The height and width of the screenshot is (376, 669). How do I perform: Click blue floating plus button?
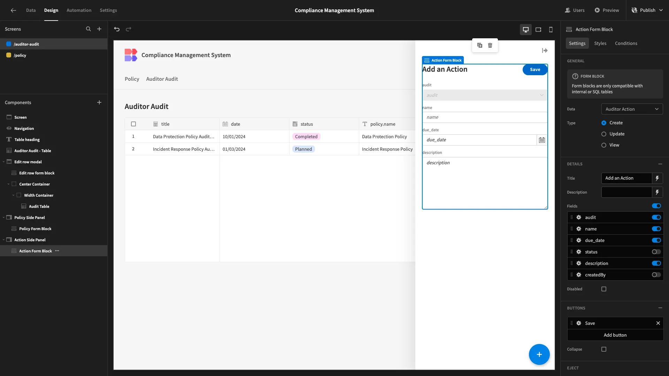(x=539, y=354)
